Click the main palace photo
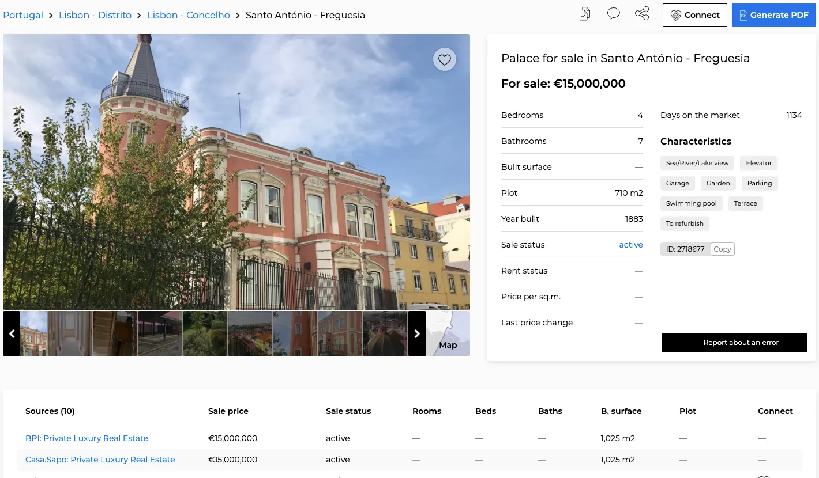Viewport: 819px width, 478px height. (236, 172)
